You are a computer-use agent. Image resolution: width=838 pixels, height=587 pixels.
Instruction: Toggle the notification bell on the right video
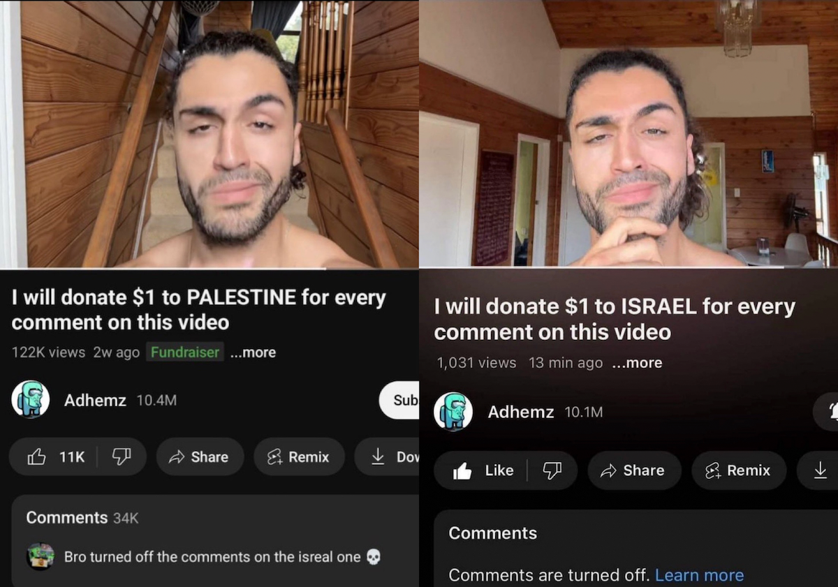tap(827, 412)
